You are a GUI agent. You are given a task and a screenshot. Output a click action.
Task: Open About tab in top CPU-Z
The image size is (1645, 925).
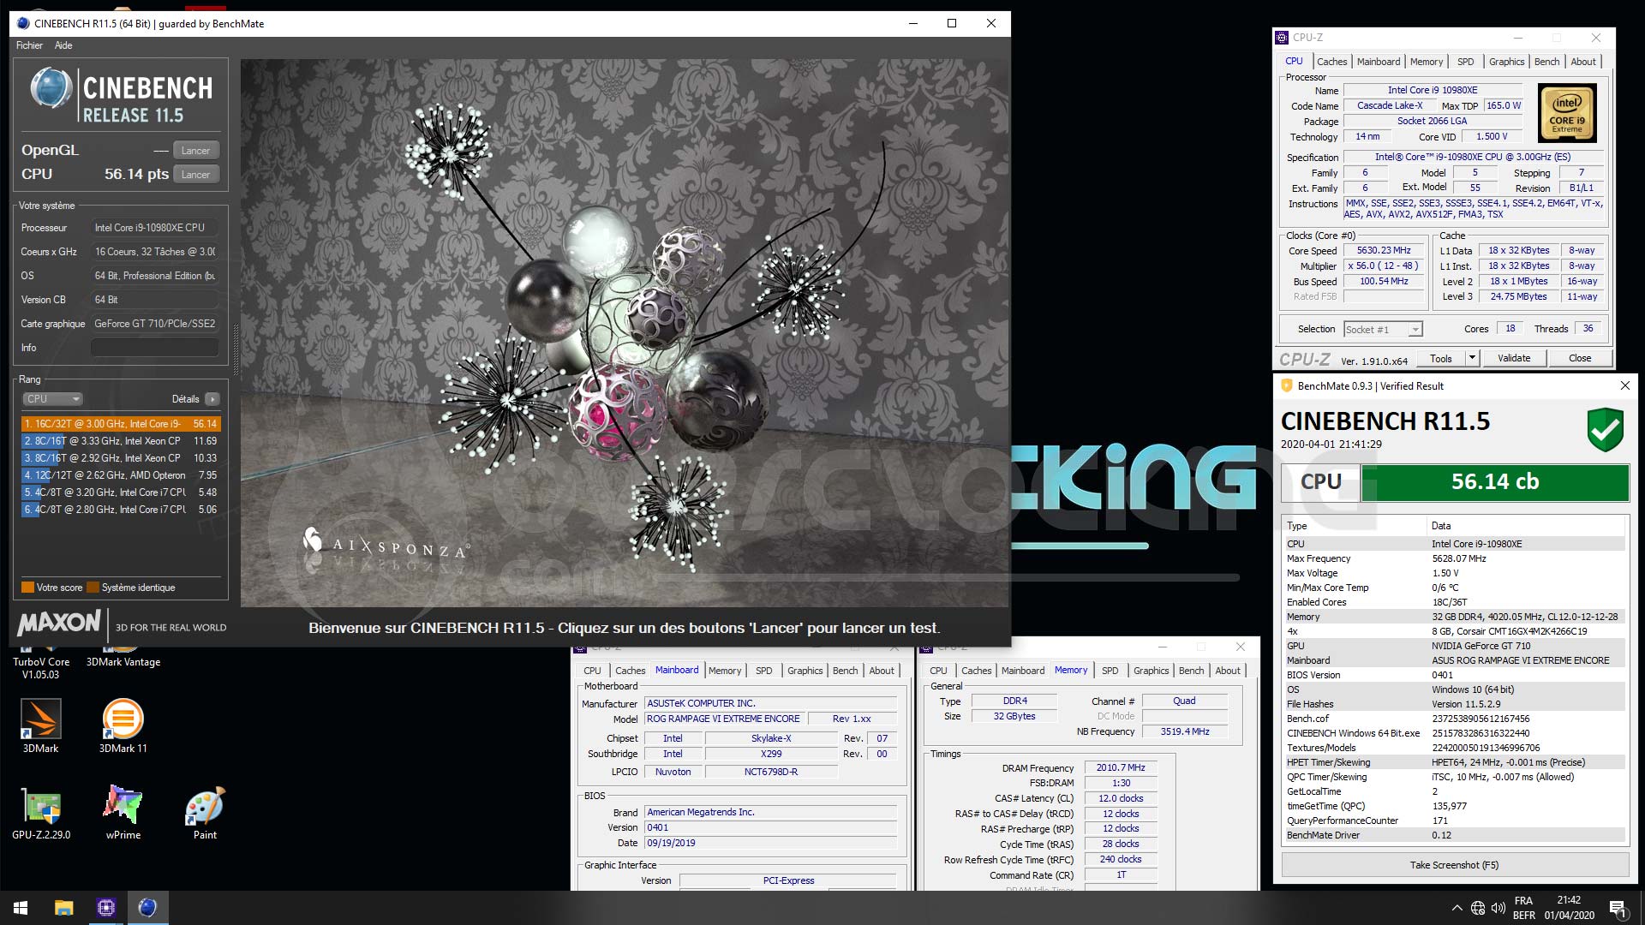(x=1583, y=62)
